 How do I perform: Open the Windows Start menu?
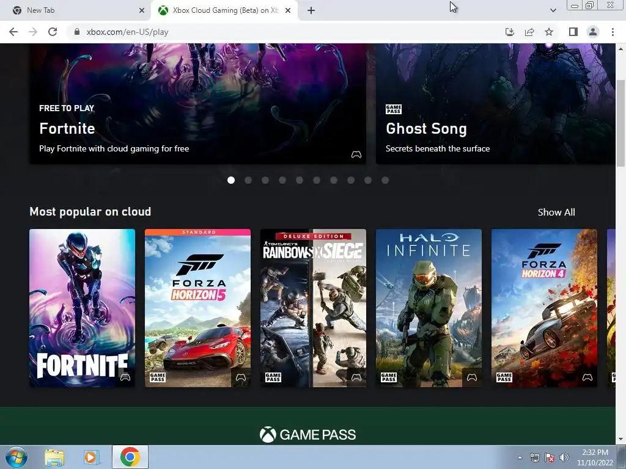[17, 457]
